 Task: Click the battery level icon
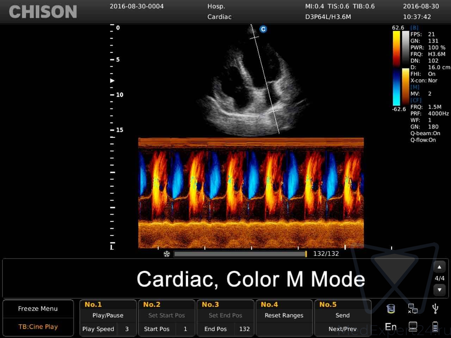click(x=435, y=327)
